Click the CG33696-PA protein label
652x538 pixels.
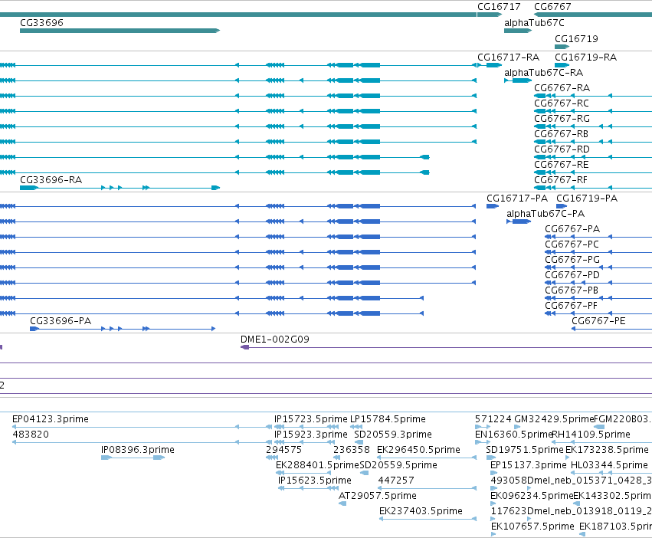point(61,321)
